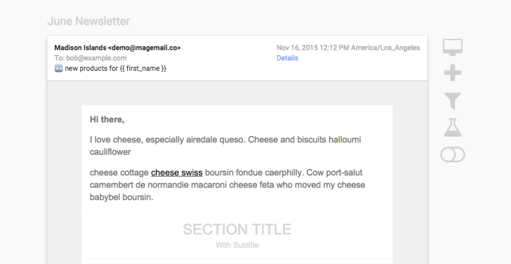
Task: Toggle the switch icon in sidebar
Action: click(x=452, y=154)
